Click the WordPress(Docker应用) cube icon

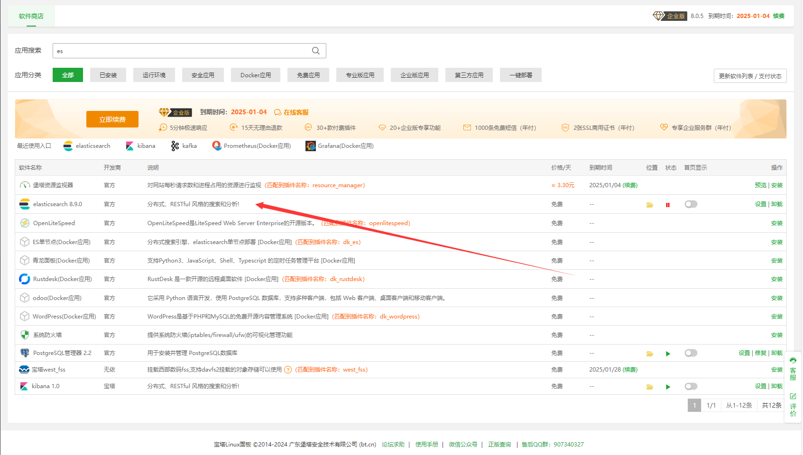pyautogui.click(x=25, y=316)
